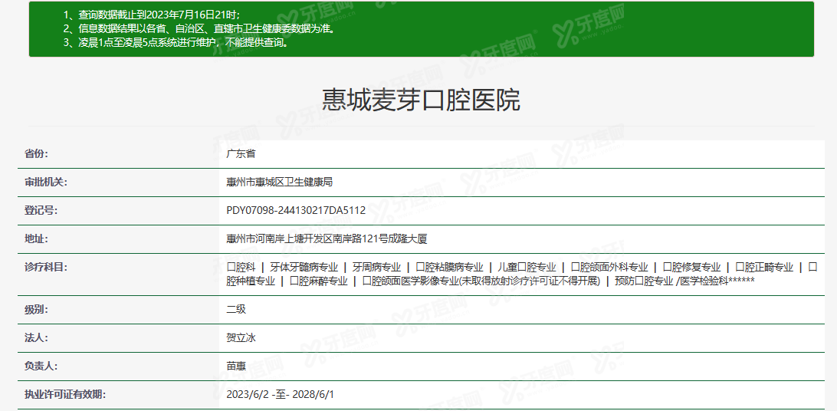Click the 级别 label
The image size is (837, 411).
[36, 309]
